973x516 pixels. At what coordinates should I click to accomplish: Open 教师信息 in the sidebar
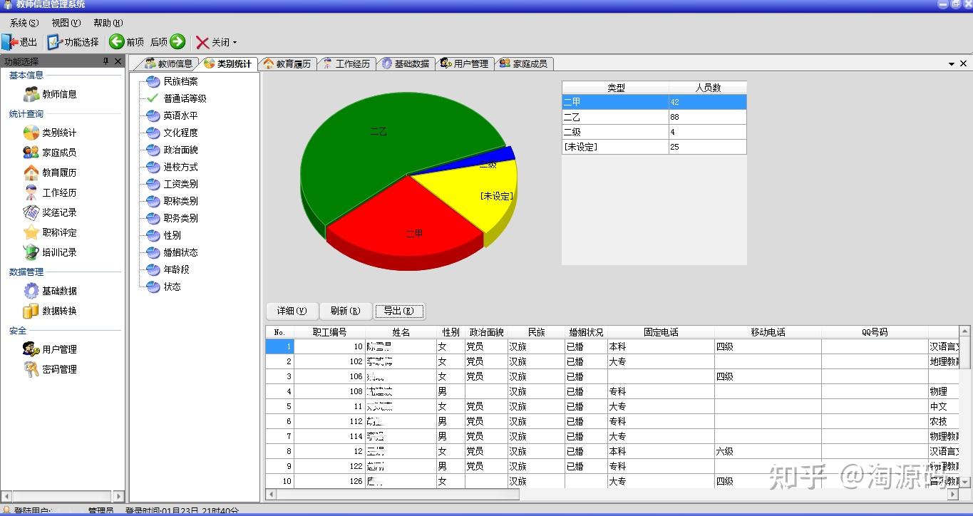coord(50,94)
